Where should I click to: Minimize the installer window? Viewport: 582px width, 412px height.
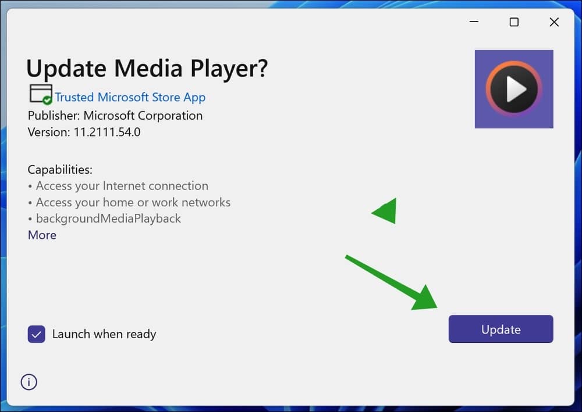pos(474,22)
